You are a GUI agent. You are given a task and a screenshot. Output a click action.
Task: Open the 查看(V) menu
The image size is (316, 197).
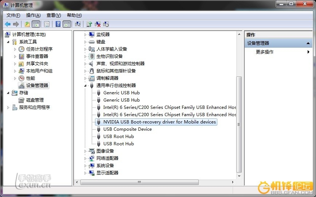54,15
